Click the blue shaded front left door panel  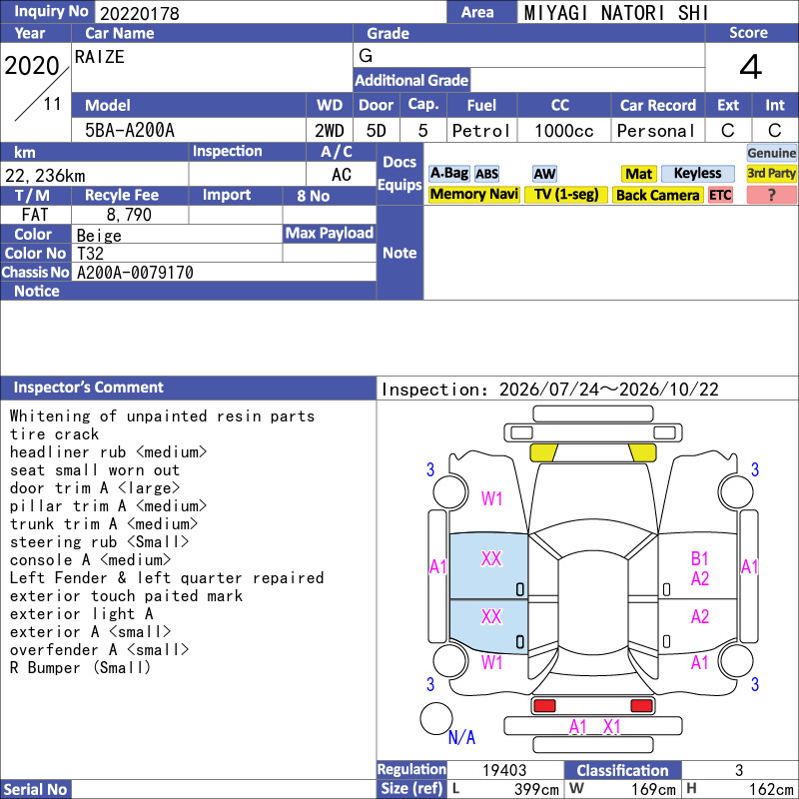[488, 565]
